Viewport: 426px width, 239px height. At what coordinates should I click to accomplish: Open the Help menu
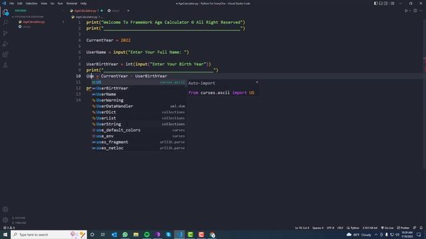[83, 3]
